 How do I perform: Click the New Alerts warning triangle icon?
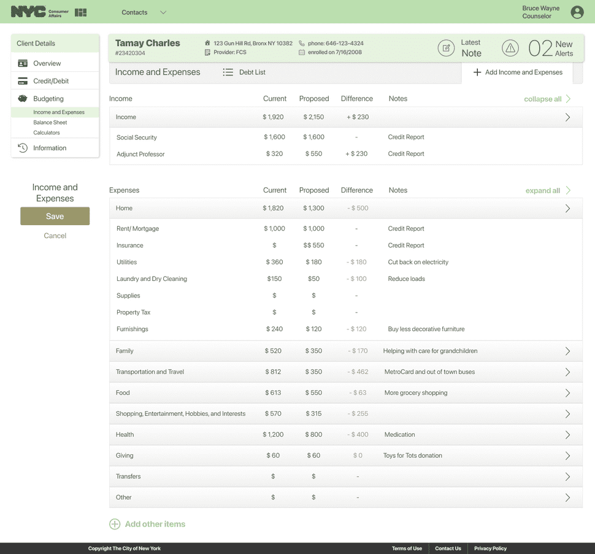tap(510, 48)
